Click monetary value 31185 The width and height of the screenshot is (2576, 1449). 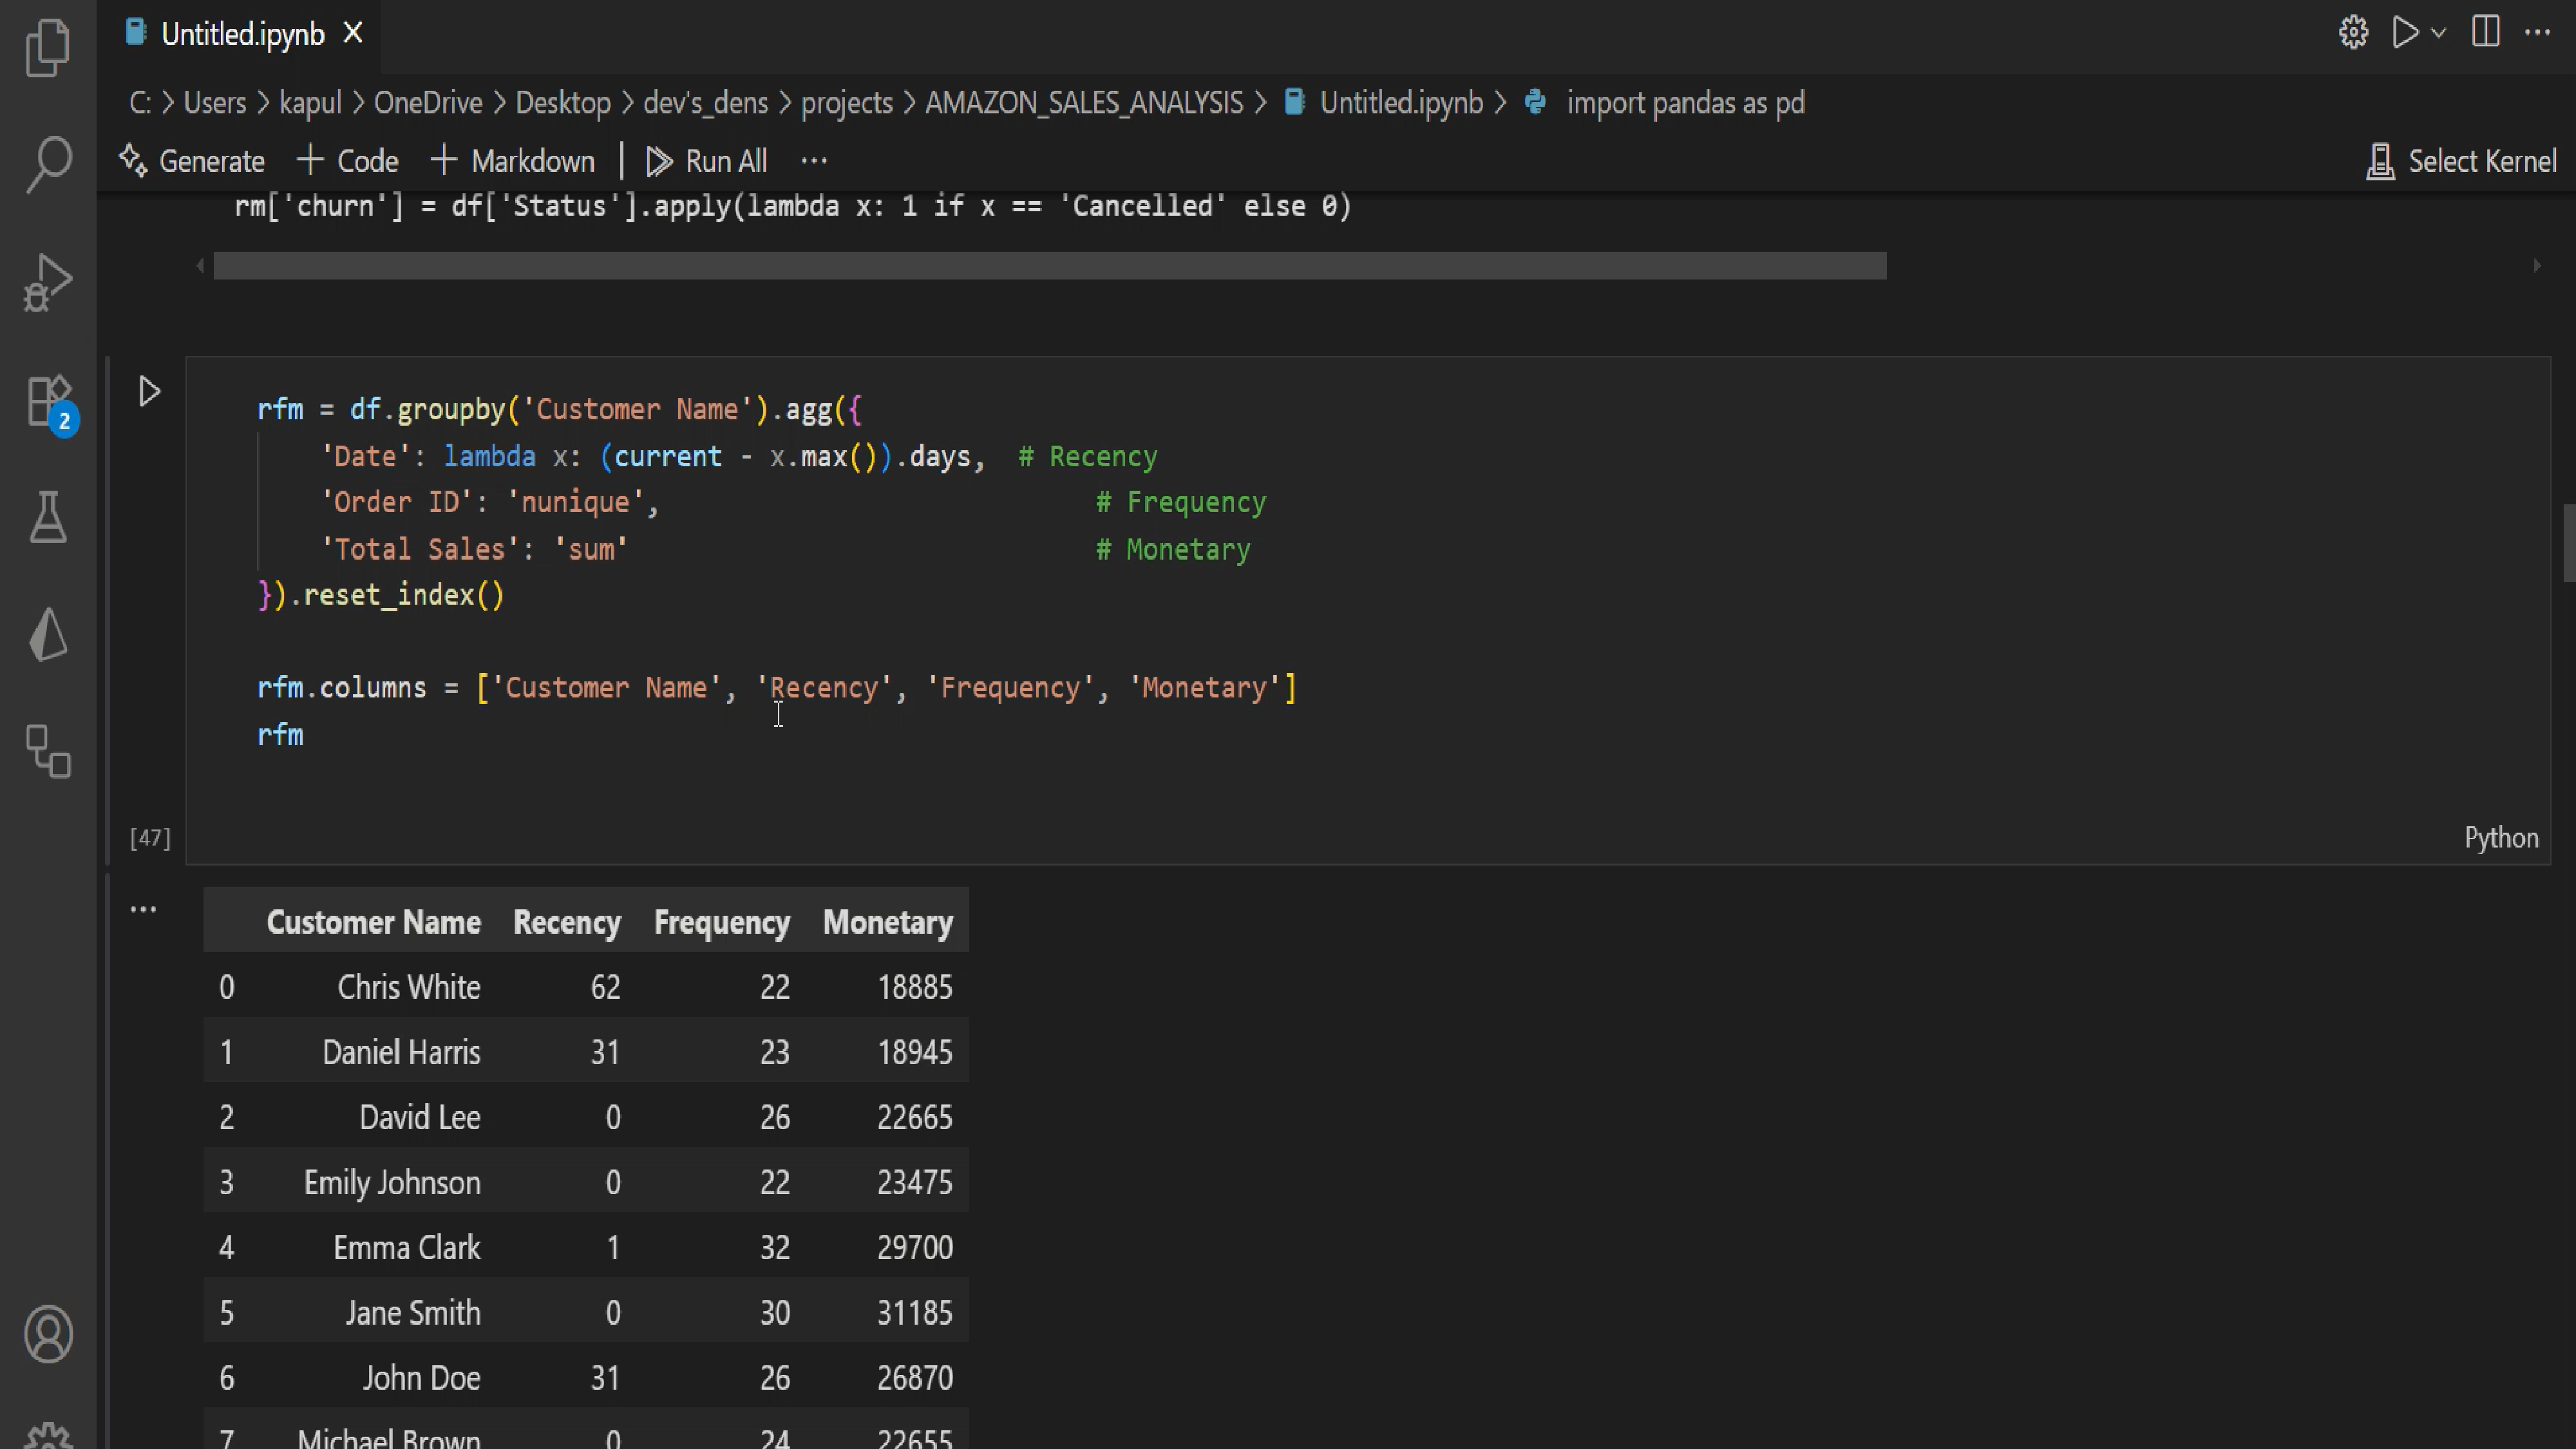pyautogui.click(x=914, y=1312)
